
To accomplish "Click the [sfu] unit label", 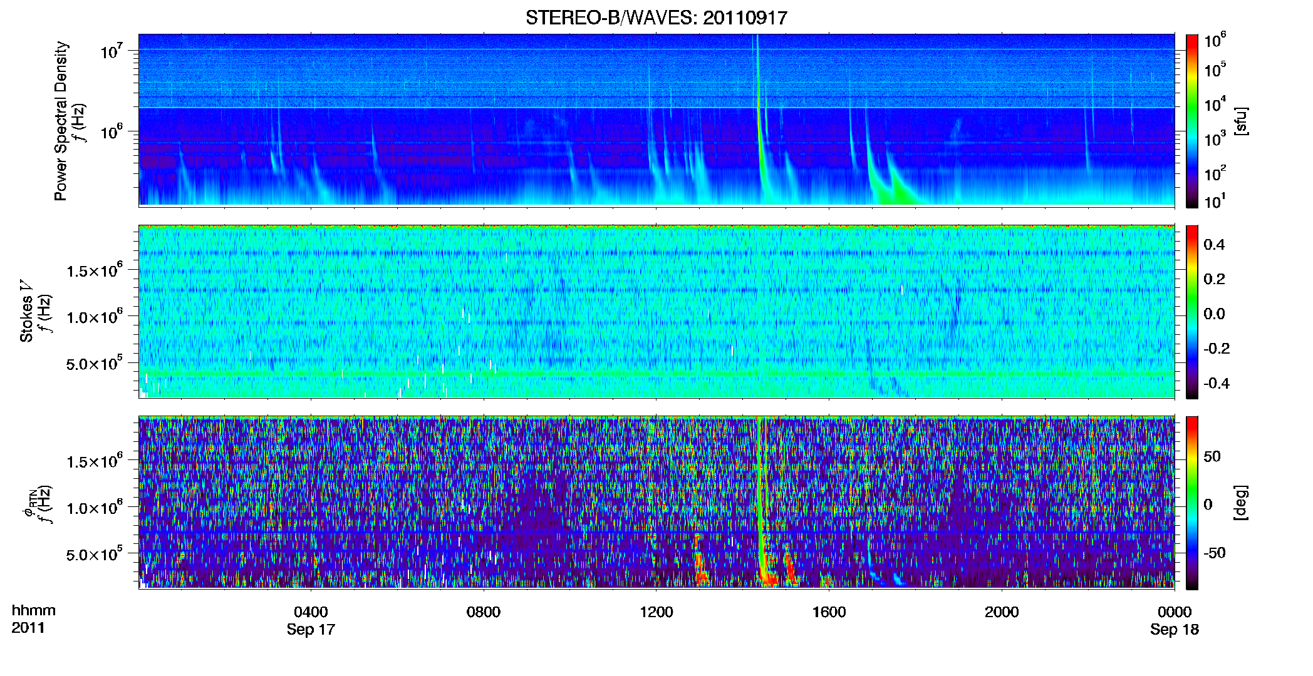I will (x=1242, y=121).
